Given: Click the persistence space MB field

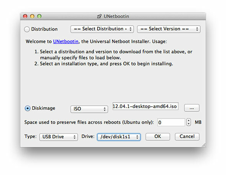Looking at the screenshot, I should click(x=171, y=122).
